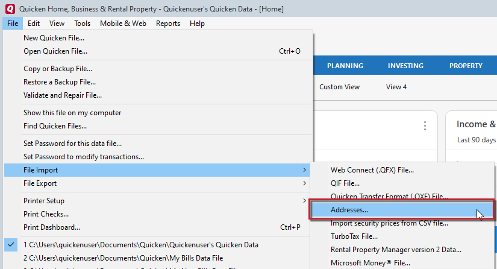Image resolution: width=497 pixels, height=269 pixels.
Task: Expand the Printer Setup submenu
Action: click(158, 201)
